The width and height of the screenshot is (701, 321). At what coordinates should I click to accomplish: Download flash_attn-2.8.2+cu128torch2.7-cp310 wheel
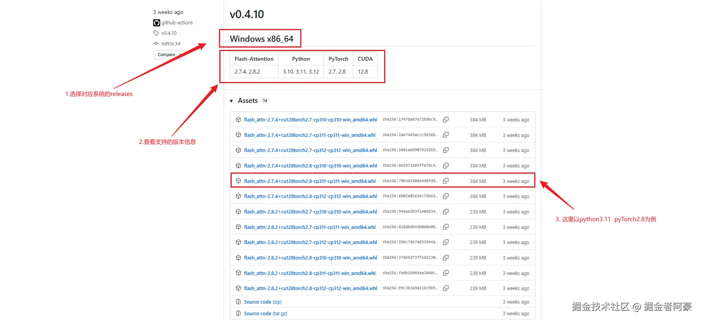[x=310, y=212]
